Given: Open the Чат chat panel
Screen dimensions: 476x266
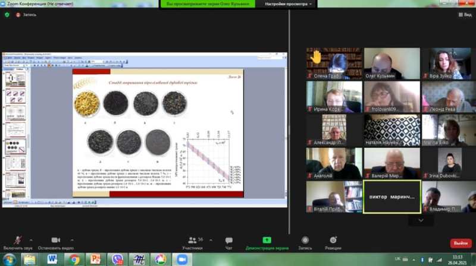Looking at the screenshot, I should [228, 243].
